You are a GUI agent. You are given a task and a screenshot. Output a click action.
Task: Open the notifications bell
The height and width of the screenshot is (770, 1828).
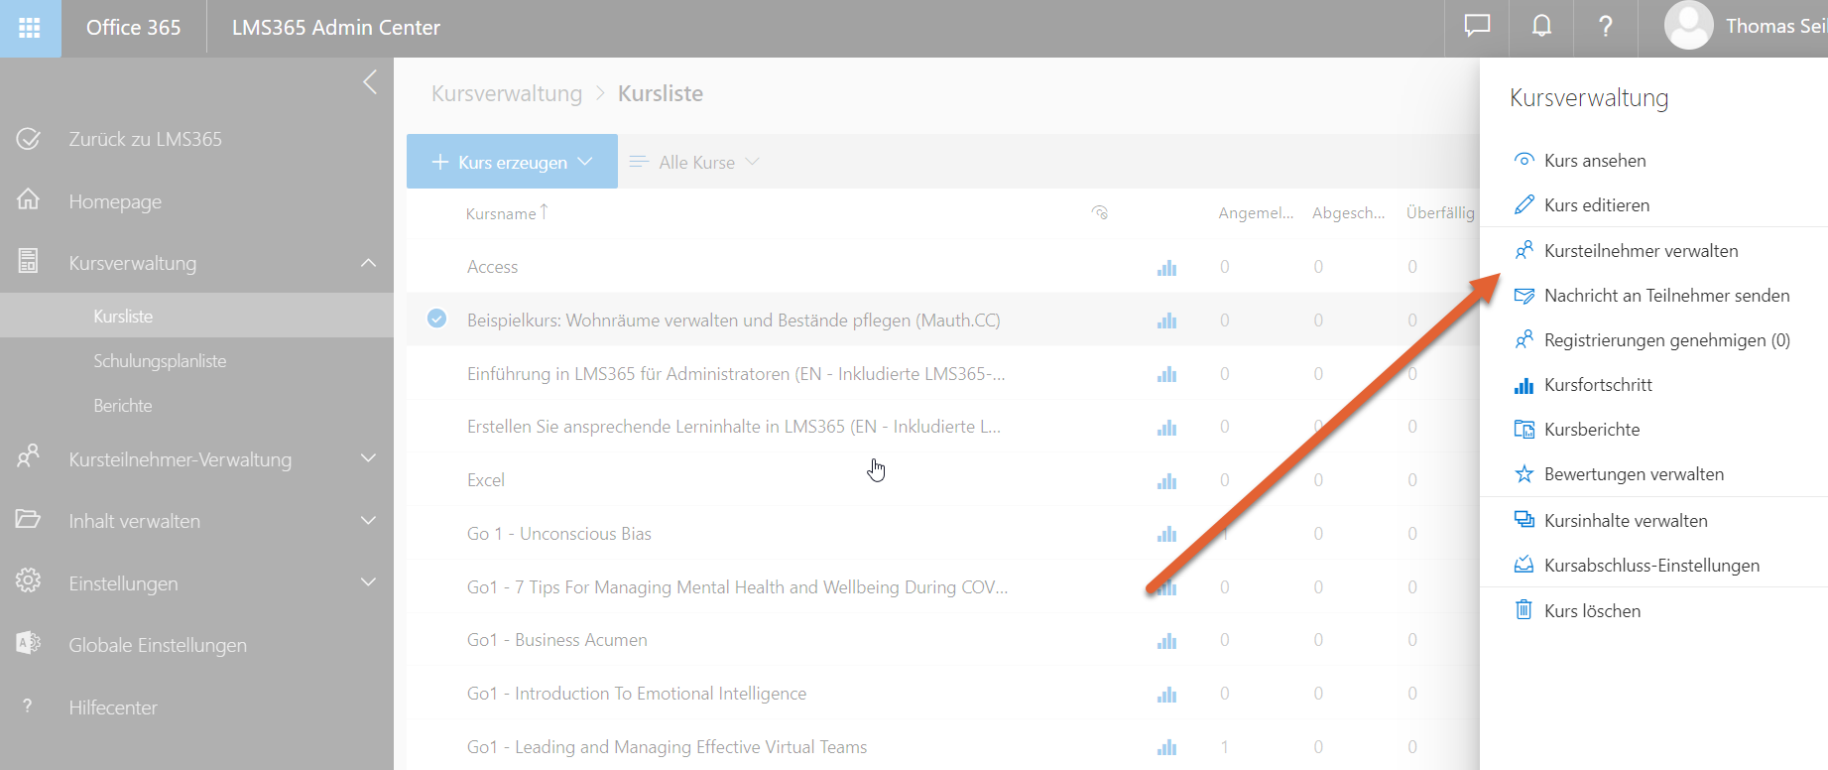(1541, 27)
